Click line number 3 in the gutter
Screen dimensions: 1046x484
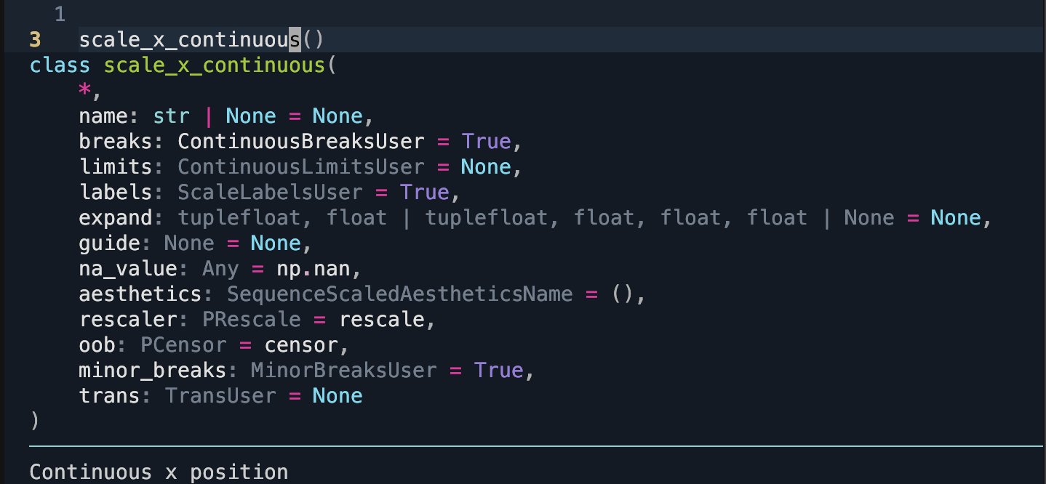tap(36, 40)
